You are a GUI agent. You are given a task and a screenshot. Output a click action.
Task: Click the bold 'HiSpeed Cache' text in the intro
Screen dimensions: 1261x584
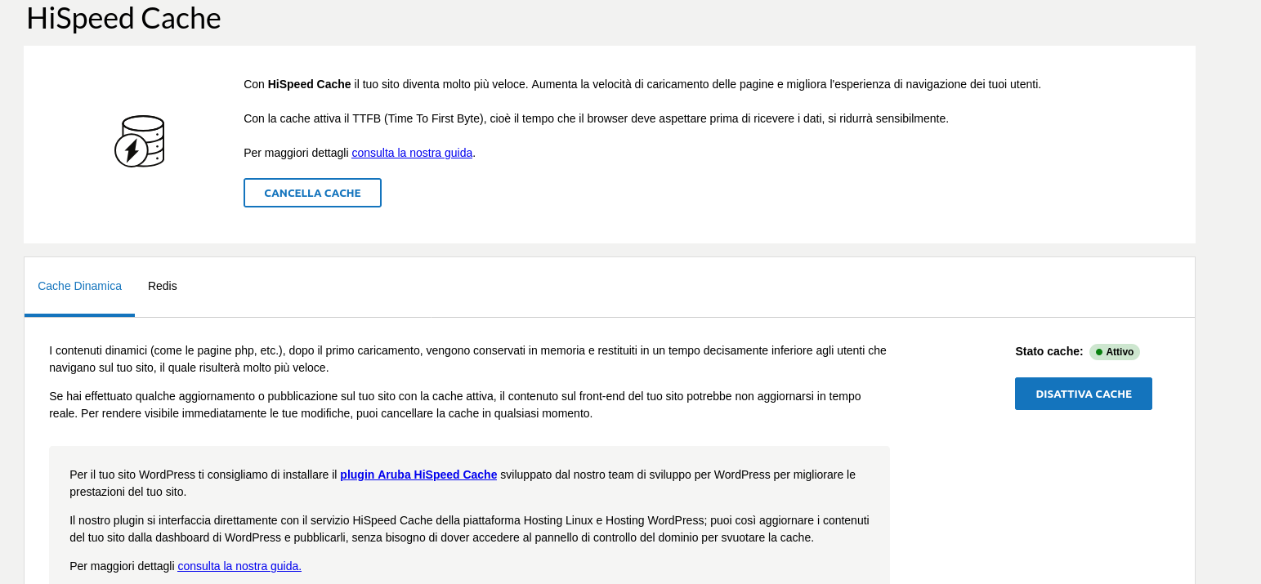309,84
